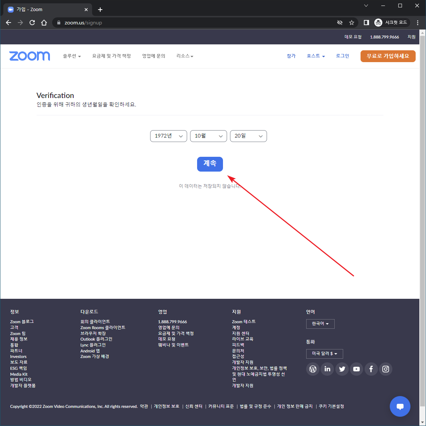View site security lock icon
The image size is (426, 426).
59,23
